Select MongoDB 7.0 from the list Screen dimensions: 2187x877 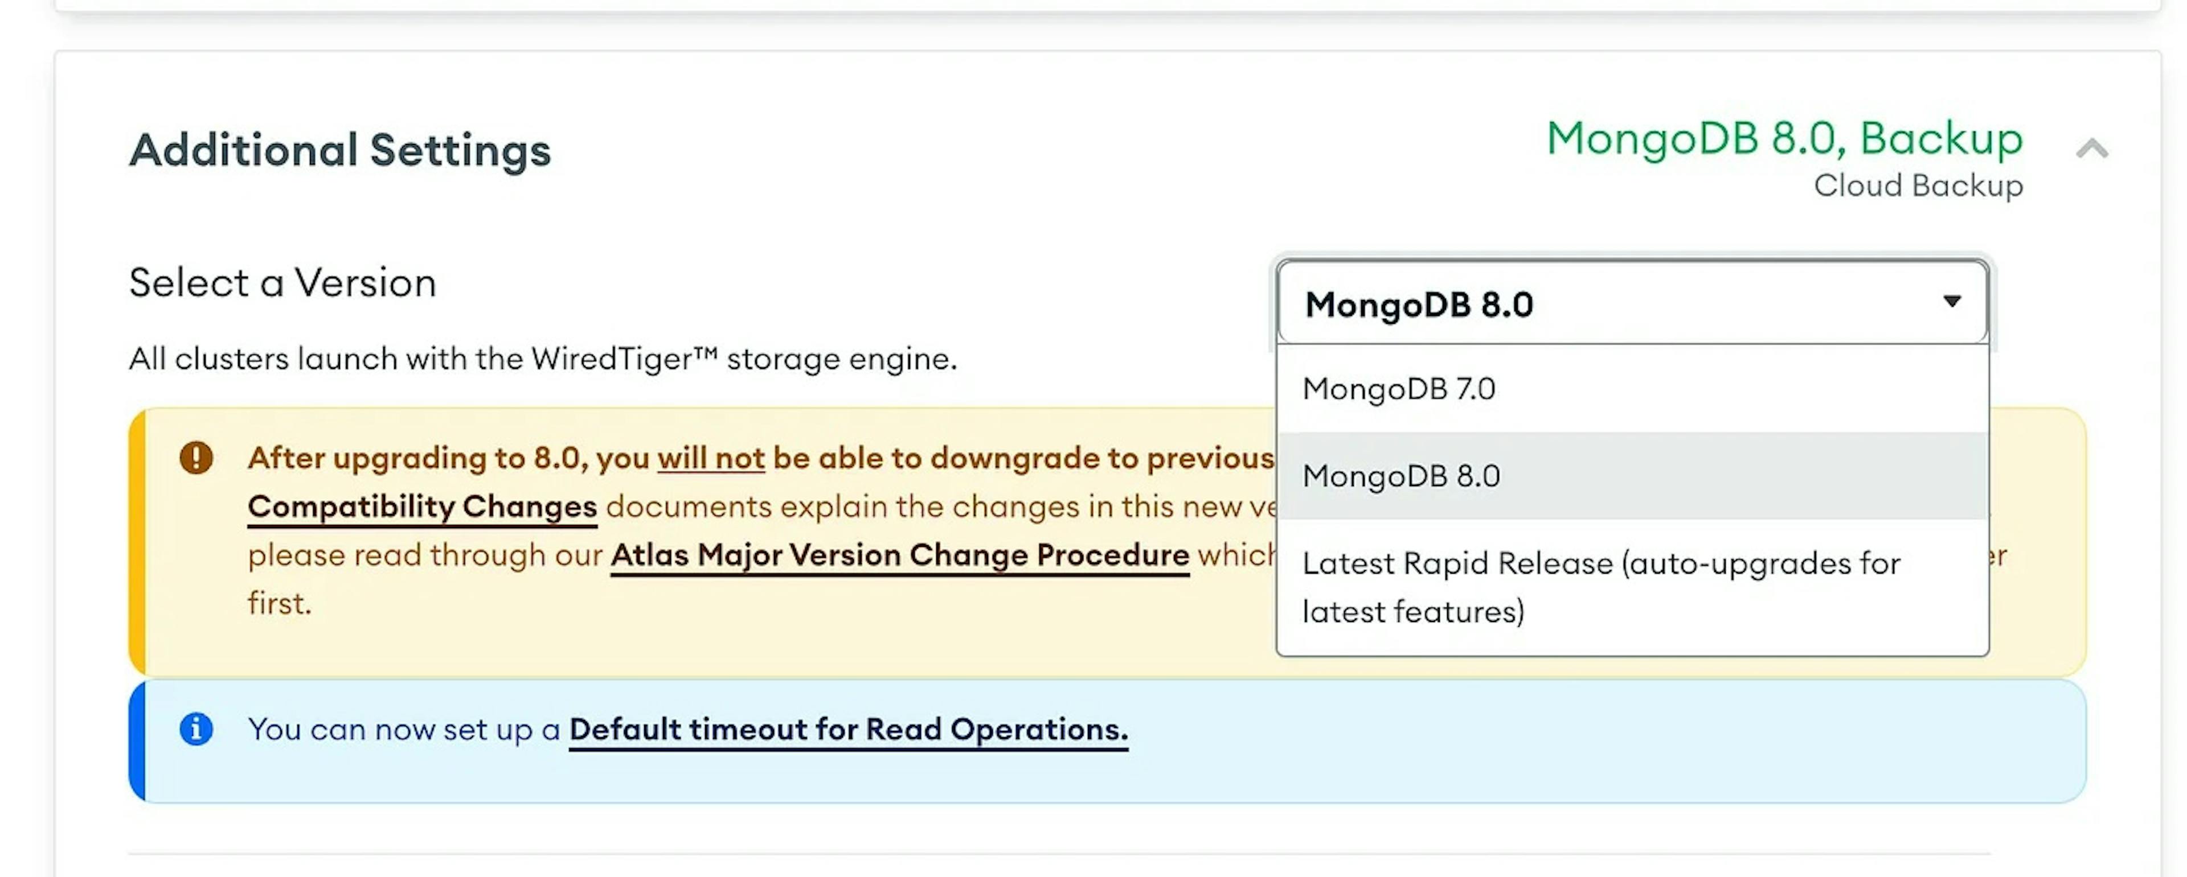[1632, 389]
